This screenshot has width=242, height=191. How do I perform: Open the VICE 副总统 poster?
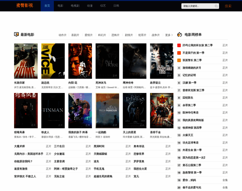pos(53,61)
